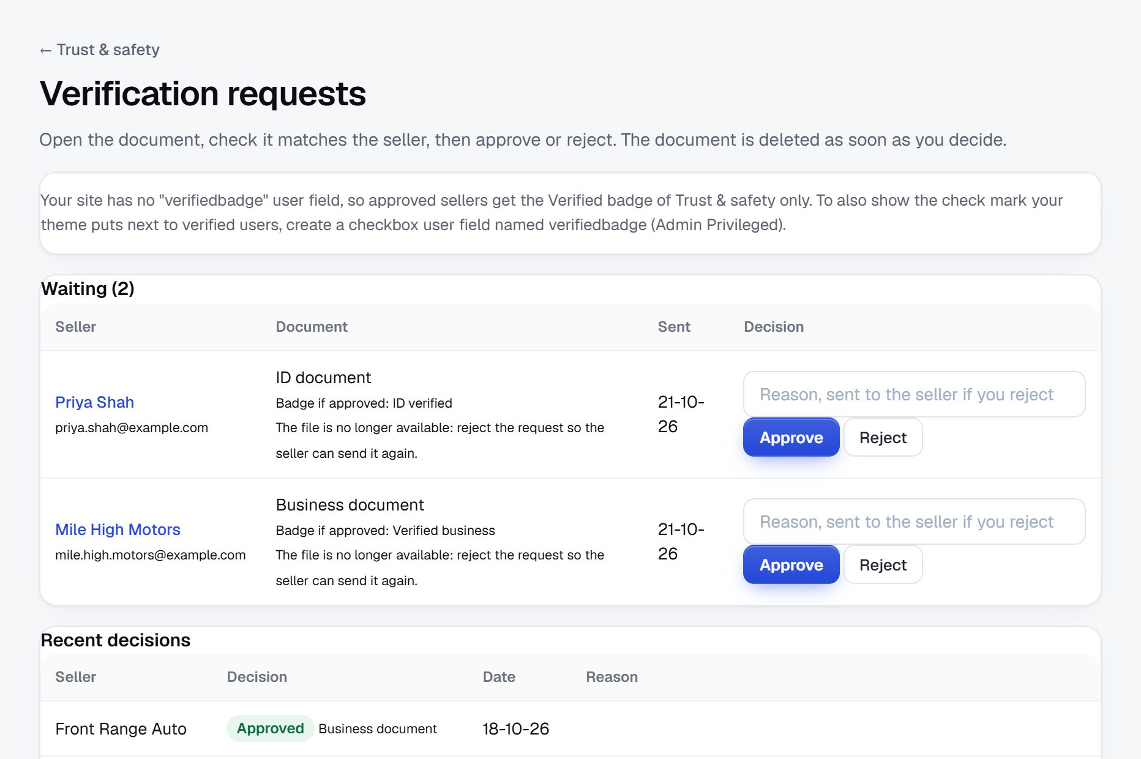1141x759 pixels.
Task: Reject Priya Shah's ID document request
Action: pos(883,437)
